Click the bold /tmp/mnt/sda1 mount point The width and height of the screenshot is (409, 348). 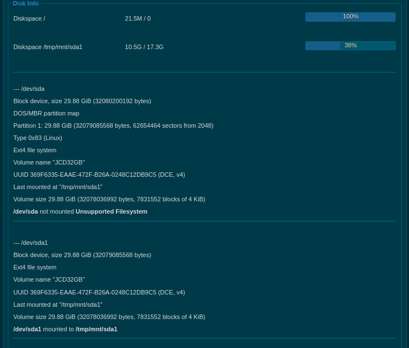96,329
